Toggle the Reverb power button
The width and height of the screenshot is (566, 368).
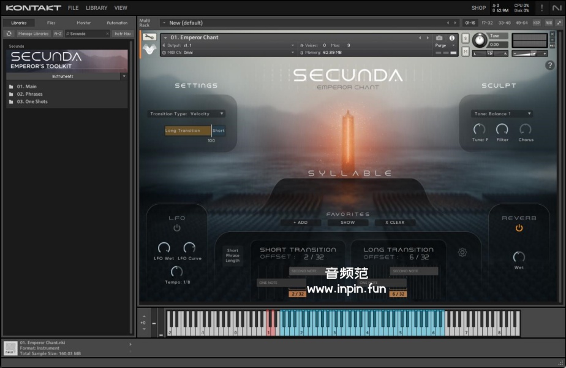pyautogui.click(x=519, y=228)
